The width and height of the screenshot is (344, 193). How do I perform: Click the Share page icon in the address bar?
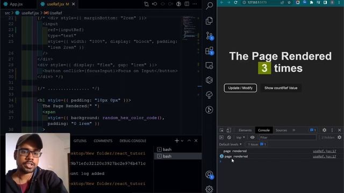coord(282,2)
